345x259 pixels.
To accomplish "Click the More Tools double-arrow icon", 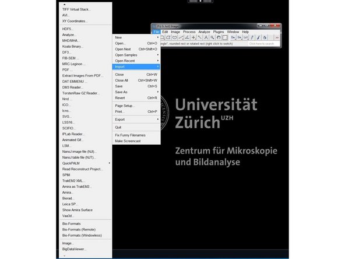I will pyautogui.click(x=277, y=38).
